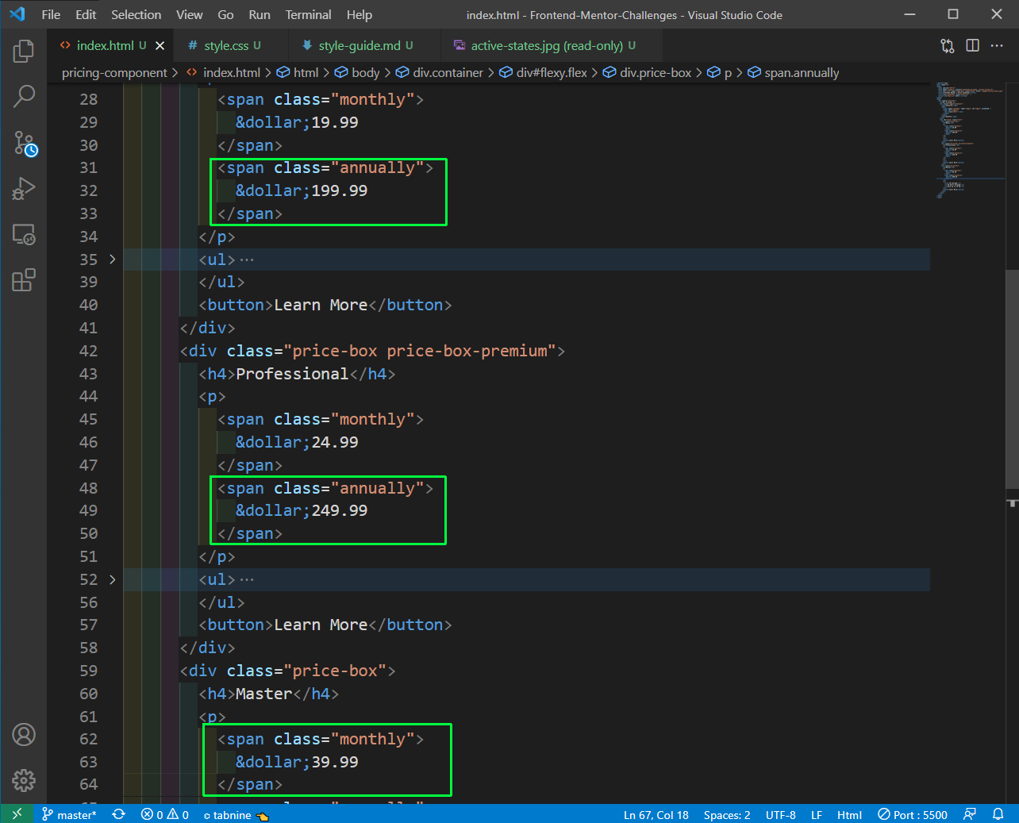1019x823 pixels.
Task: Place cursor on &dollar;39.99 text
Action: (x=297, y=762)
